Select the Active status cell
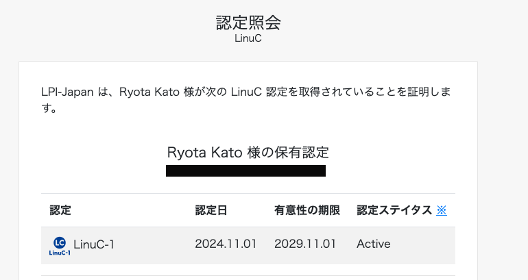Screen dimensions: 528x280 click(x=374, y=244)
